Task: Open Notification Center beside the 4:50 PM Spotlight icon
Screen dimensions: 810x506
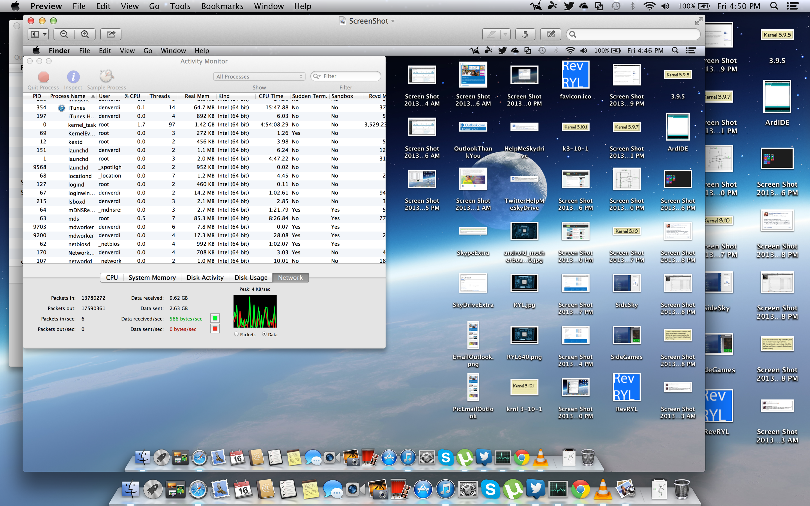Action: point(792,6)
